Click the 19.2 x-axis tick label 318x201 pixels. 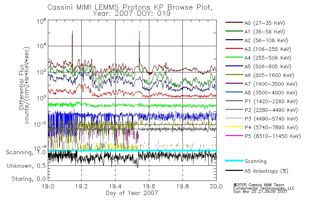click(82, 186)
